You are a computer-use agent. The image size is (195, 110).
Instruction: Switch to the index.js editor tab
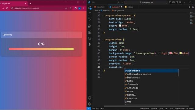pyautogui.click(x=129, y=7)
